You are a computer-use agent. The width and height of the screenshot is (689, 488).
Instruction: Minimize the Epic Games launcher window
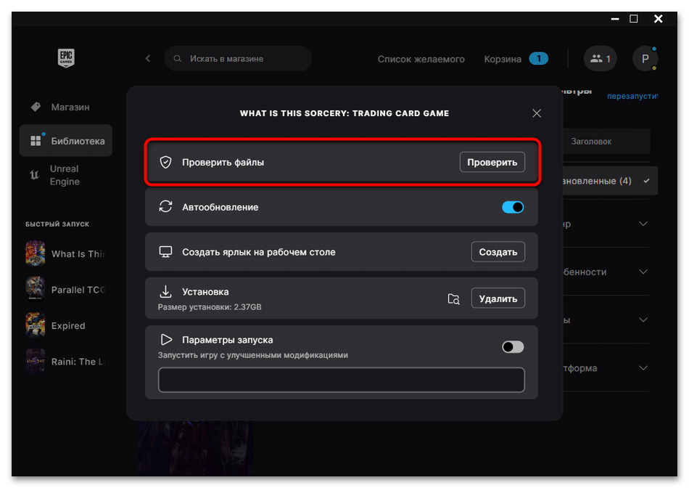(615, 19)
